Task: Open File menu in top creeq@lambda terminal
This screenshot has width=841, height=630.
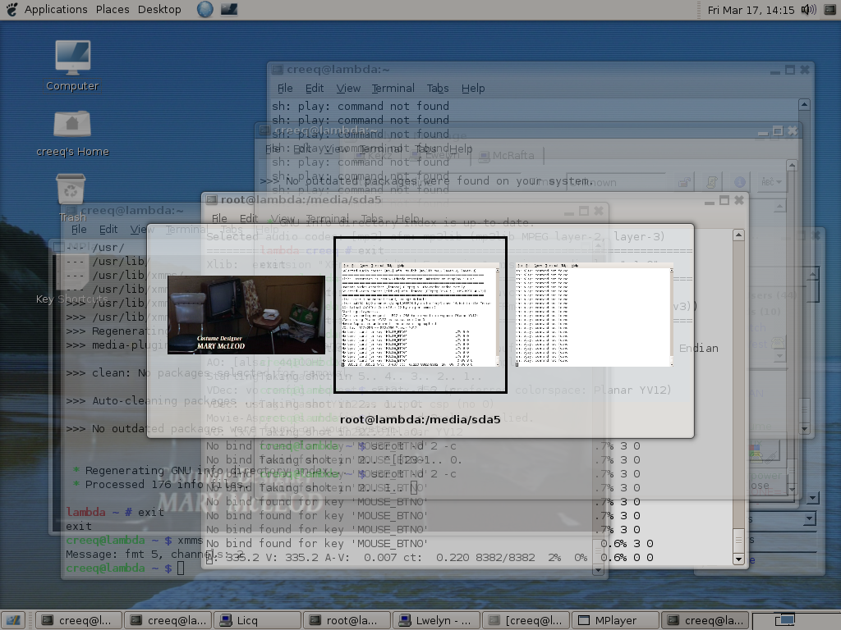Action: click(285, 88)
